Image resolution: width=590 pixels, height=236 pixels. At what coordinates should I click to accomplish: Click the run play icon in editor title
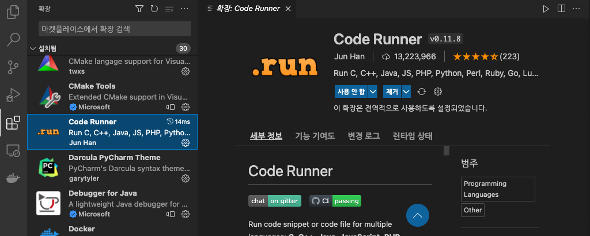click(x=546, y=9)
